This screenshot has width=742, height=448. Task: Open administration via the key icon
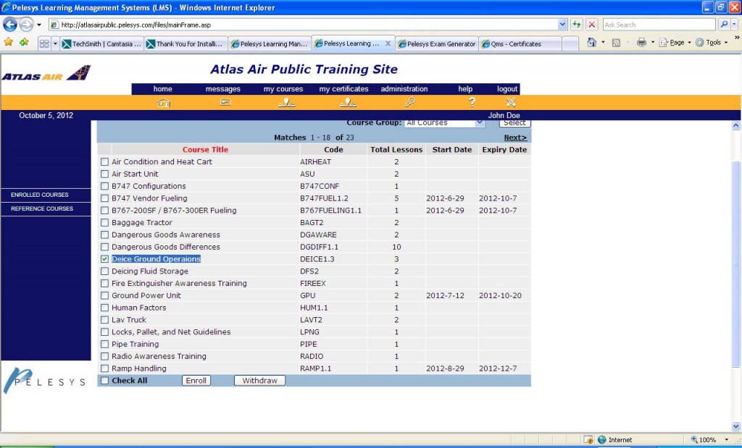tap(409, 102)
